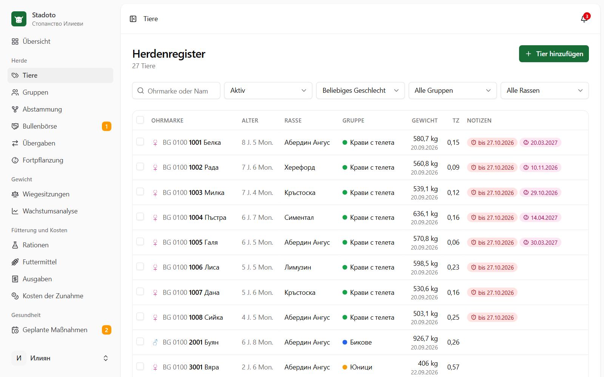Click the Ausgaben receipt icon

[15, 279]
